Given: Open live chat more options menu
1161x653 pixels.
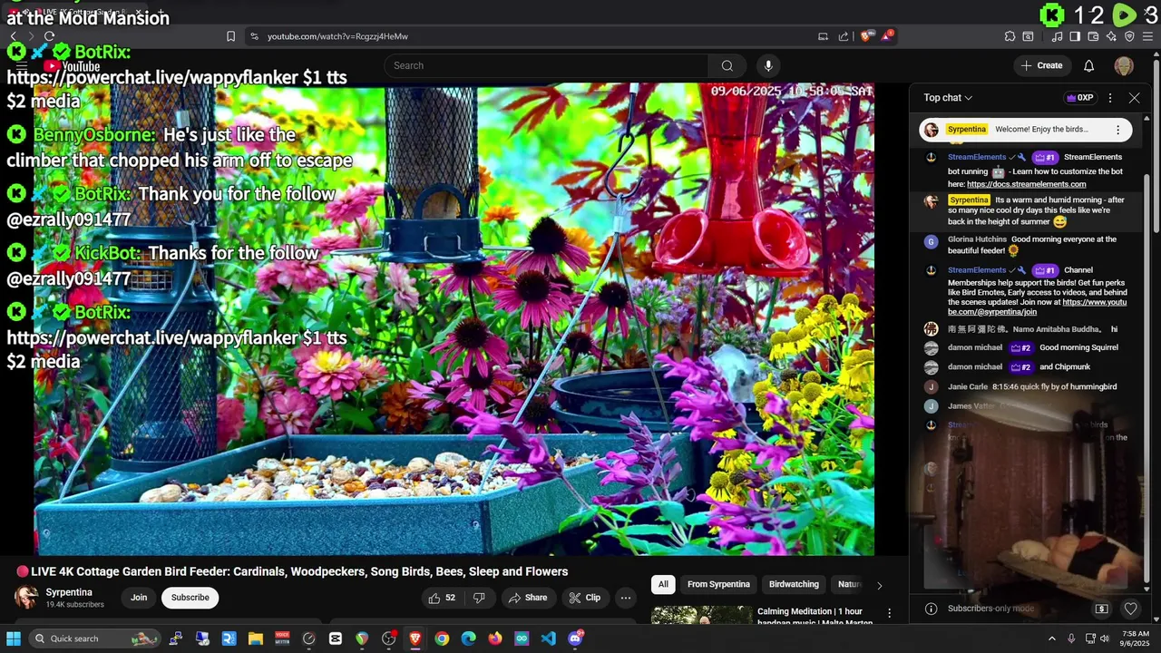Looking at the screenshot, I should pos(1110,98).
